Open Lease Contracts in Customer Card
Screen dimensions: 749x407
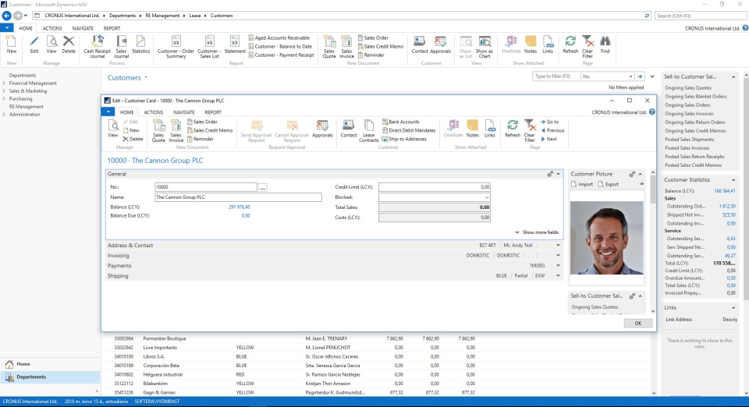(x=368, y=131)
